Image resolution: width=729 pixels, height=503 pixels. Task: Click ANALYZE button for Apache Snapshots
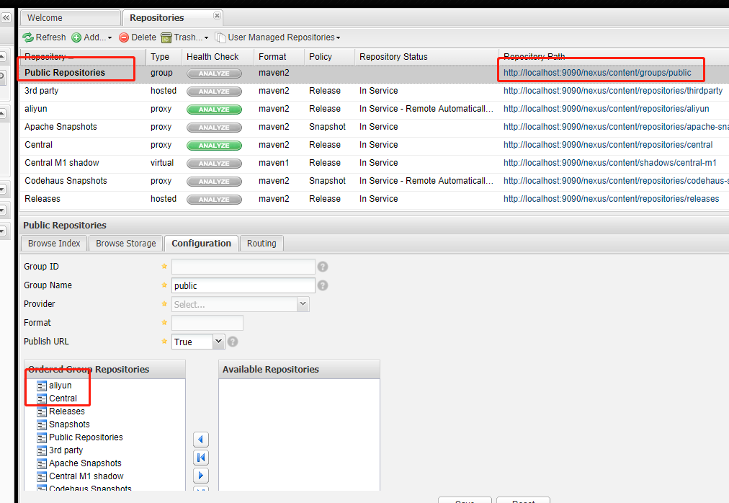[x=215, y=128]
